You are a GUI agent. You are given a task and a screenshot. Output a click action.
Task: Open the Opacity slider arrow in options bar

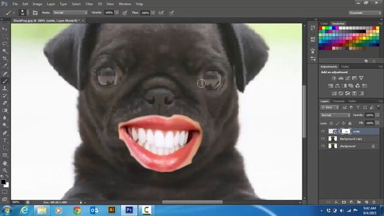pos(116,13)
